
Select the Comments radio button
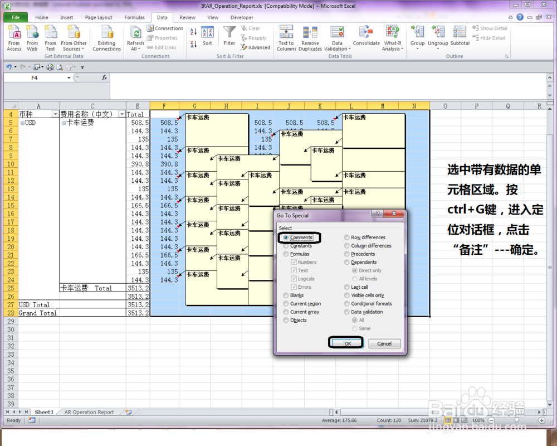[286, 237]
